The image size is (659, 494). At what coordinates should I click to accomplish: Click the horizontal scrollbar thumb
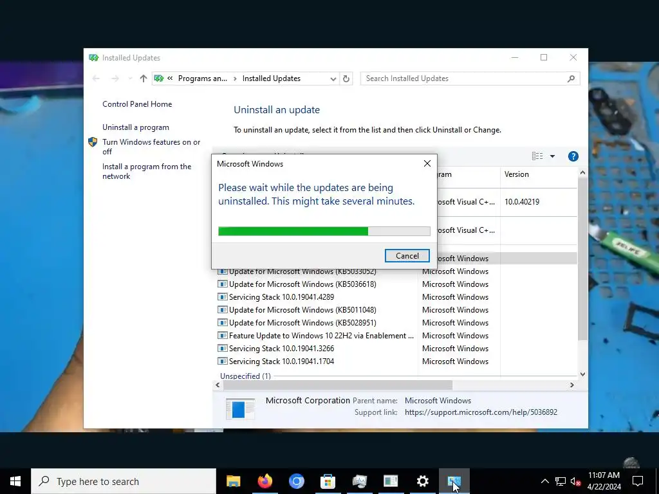(x=337, y=385)
